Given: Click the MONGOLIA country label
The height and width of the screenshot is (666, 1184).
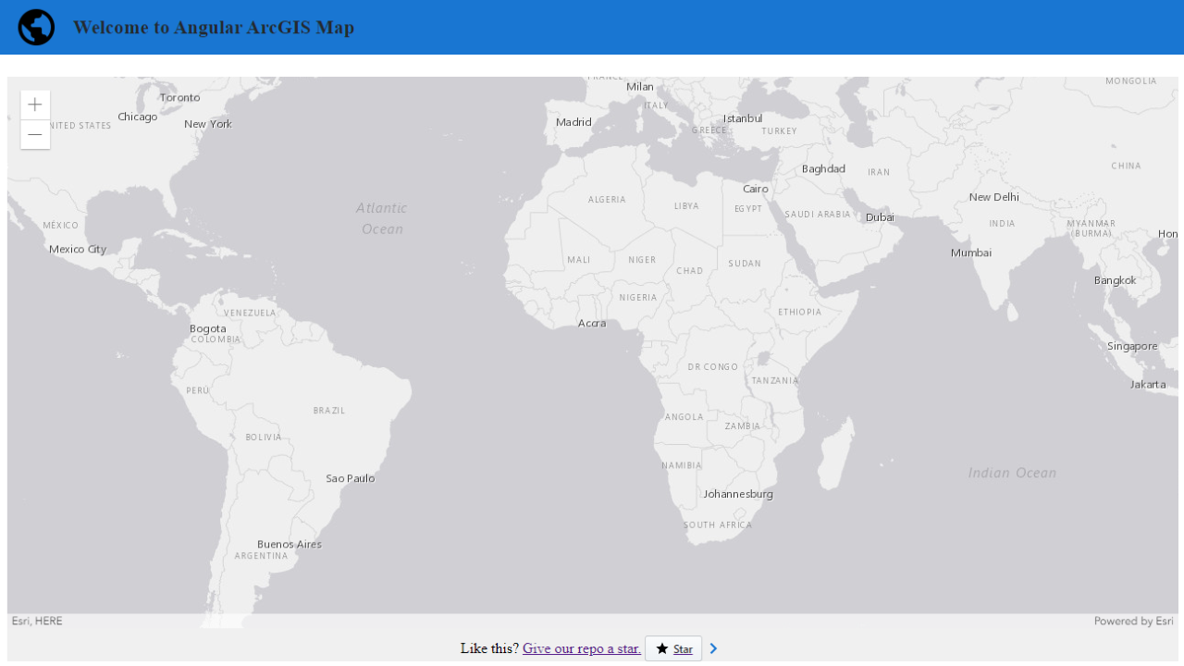Looking at the screenshot, I should pyautogui.click(x=1131, y=81).
